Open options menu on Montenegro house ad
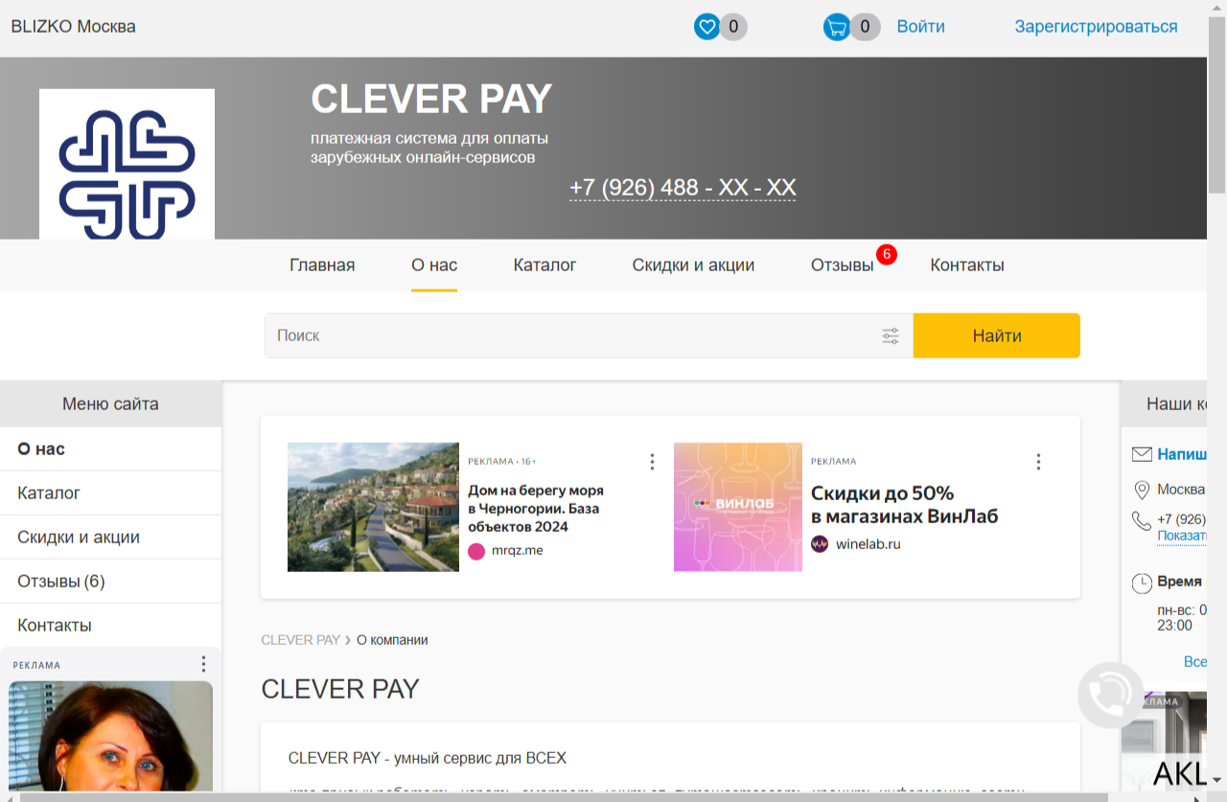This screenshot has height=802, width=1227. [x=652, y=462]
